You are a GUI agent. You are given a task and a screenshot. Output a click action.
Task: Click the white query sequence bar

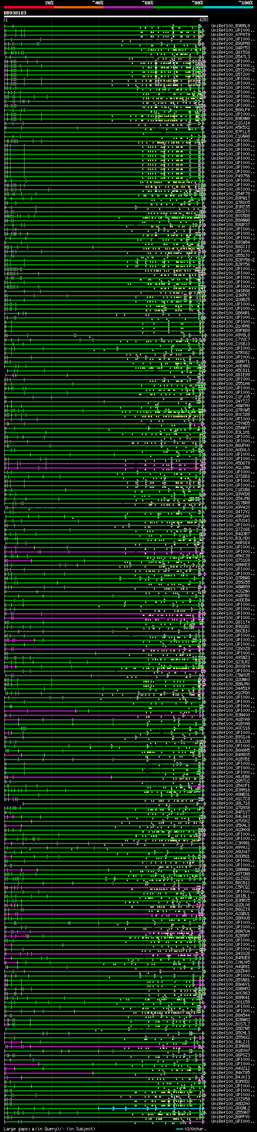click(x=106, y=16)
